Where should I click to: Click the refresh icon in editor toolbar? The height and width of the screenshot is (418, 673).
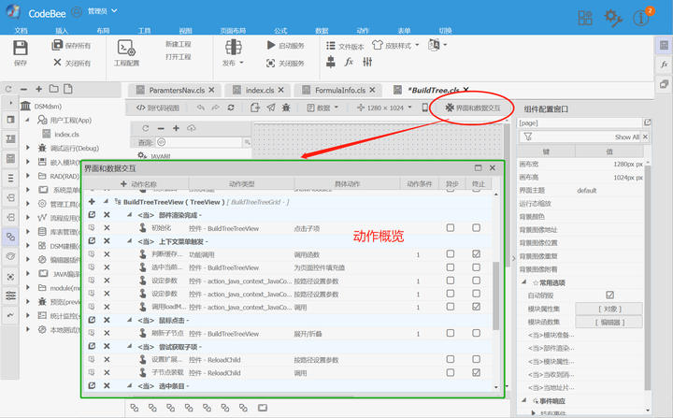pyautogui.click(x=231, y=108)
